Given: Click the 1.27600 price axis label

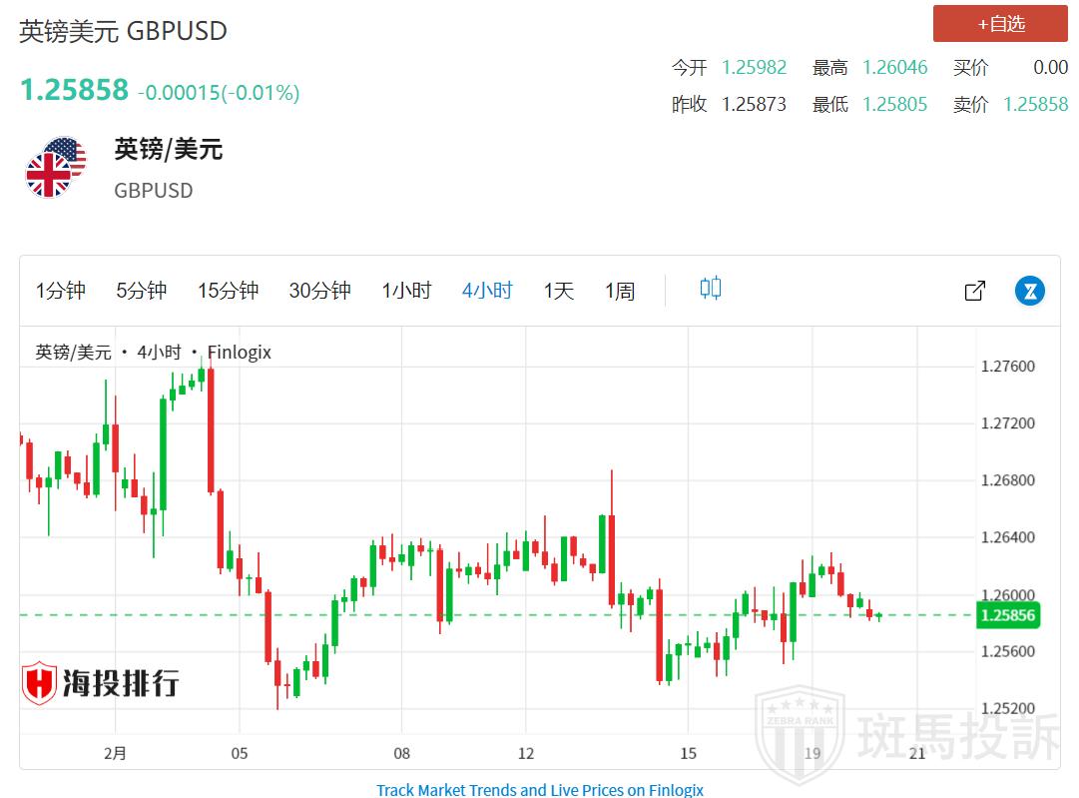Looking at the screenshot, I should [1007, 367].
